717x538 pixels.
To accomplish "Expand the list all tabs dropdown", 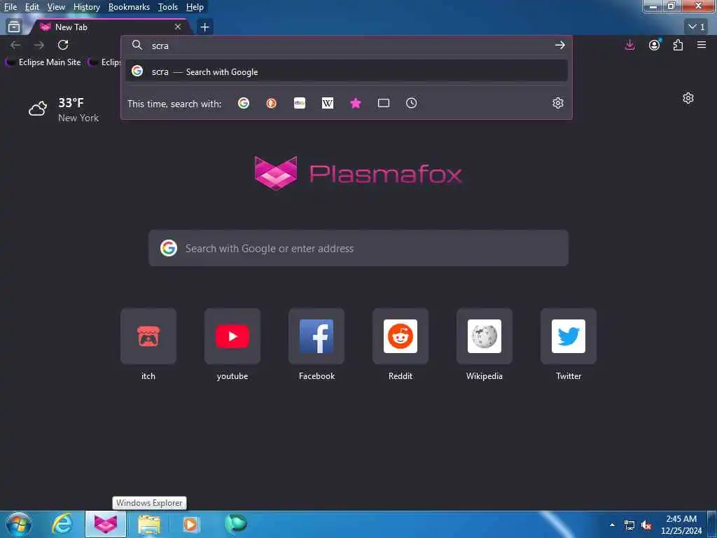I will click(x=697, y=27).
